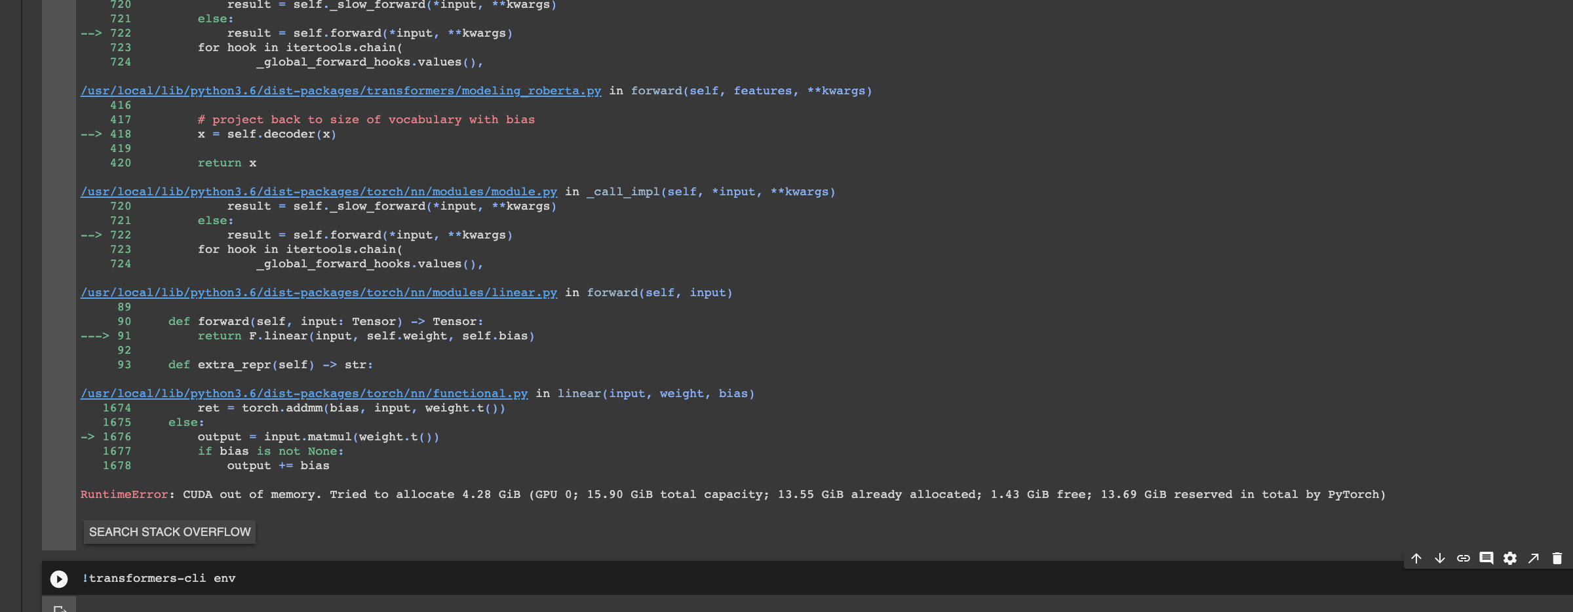Open the modeling_roberta.py traceback link

click(341, 90)
